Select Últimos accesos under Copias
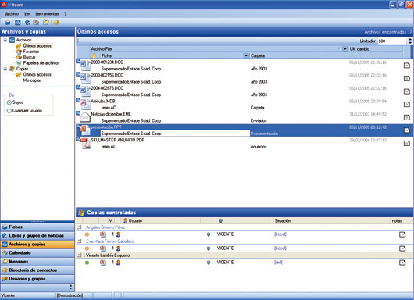This screenshot has height=300, width=414. pyautogui.click(x=37, y=75)
